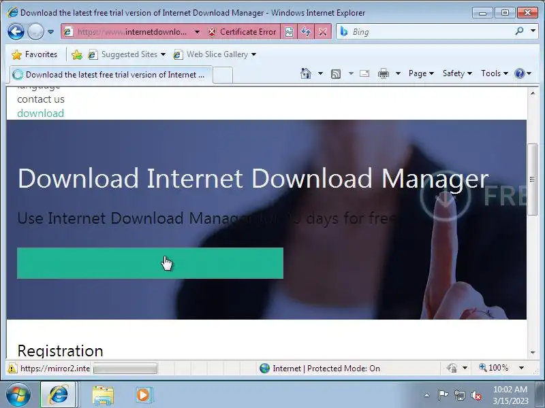Add page to Favorites bar icon
Screen dimensions: 545x408
[x=77, y=54]
